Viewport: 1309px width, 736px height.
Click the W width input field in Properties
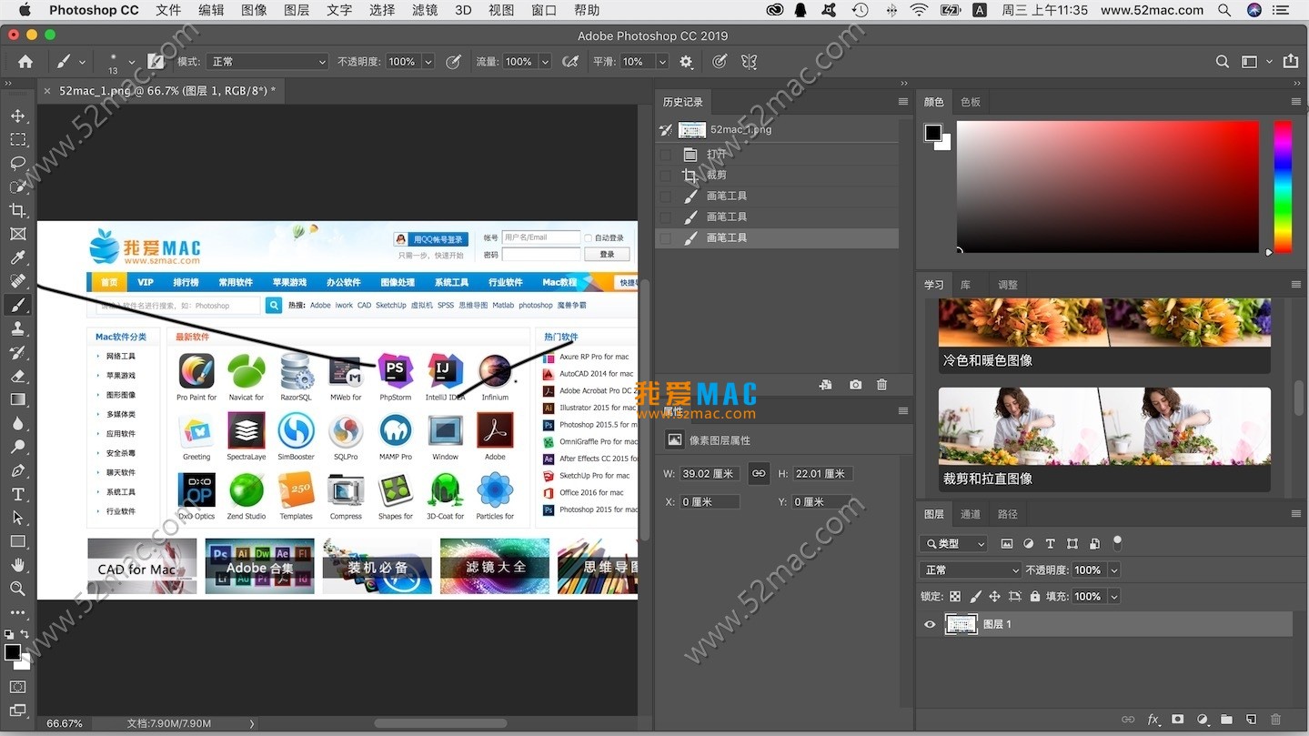click(709, 473)
